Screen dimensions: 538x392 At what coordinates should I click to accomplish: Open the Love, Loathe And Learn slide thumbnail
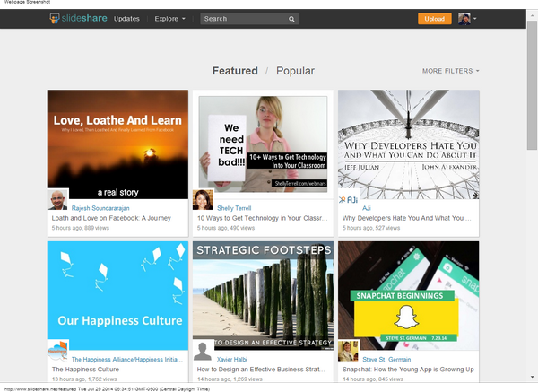(117, 144)
